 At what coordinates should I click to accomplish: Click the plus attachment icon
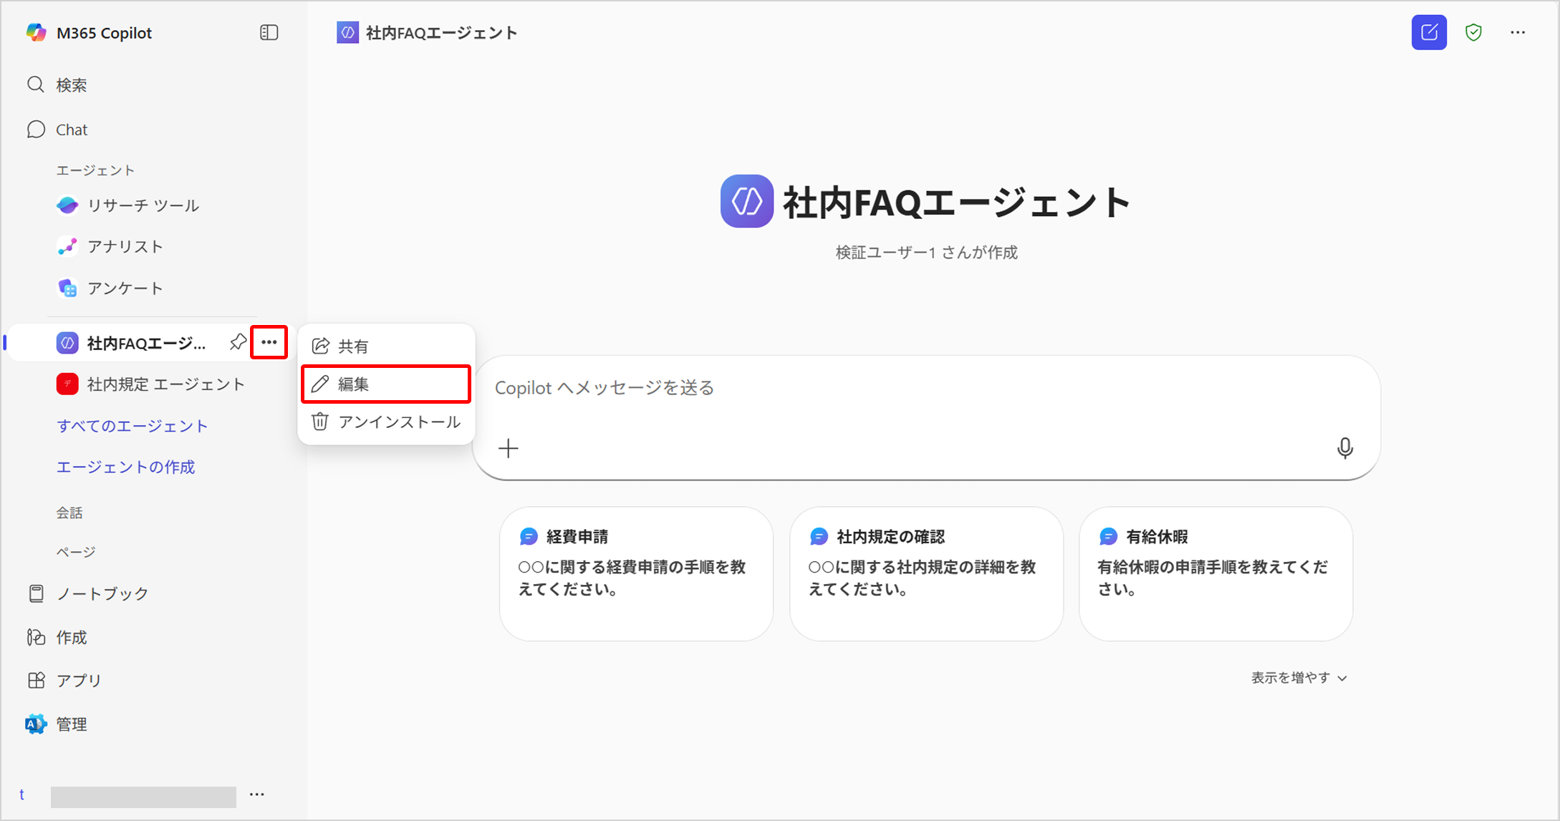[508, 449]
